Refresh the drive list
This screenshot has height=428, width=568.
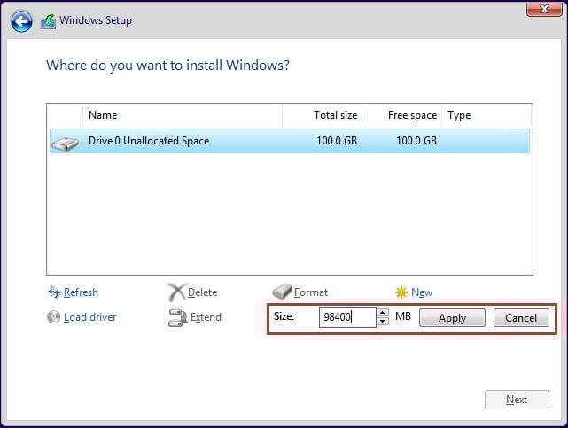pos(81,292)
